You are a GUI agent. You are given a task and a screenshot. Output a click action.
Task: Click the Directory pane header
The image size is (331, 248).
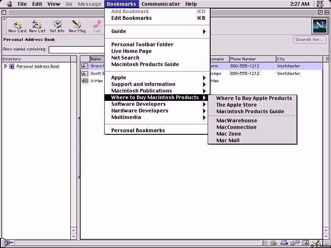click(x=36, y=59)
